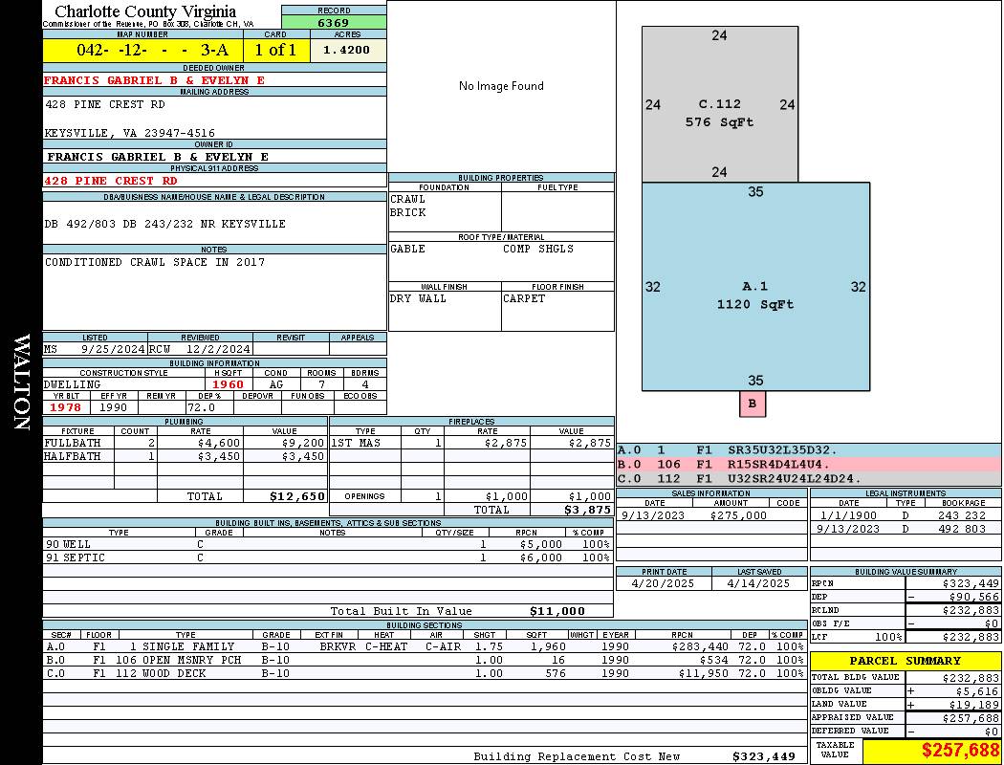Image resolution: width=1004 pixels, height=765 pixels.
Task: Select the 112 Wood Deck building section row
Action: coord(424,673)
